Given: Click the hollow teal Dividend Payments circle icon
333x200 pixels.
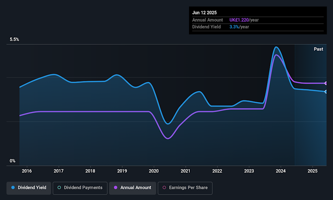Looking at the screenshot, I should (x=59, y=188).
